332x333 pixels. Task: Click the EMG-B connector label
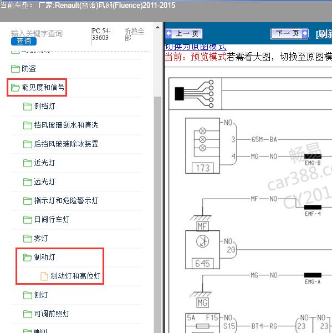[313, 163]
